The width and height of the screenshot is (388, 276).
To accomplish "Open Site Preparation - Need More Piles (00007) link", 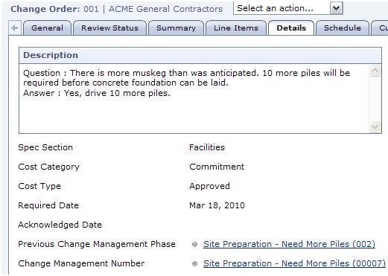I will point(294,263).
